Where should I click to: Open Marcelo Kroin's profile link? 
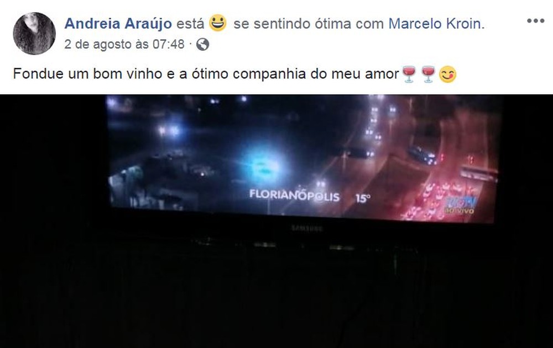(x=436, y=24)
